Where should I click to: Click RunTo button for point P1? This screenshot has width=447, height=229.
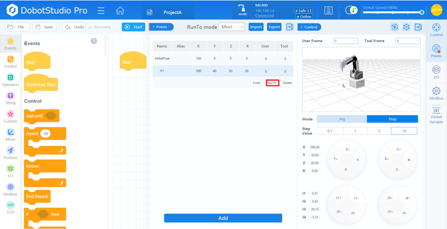272,83
